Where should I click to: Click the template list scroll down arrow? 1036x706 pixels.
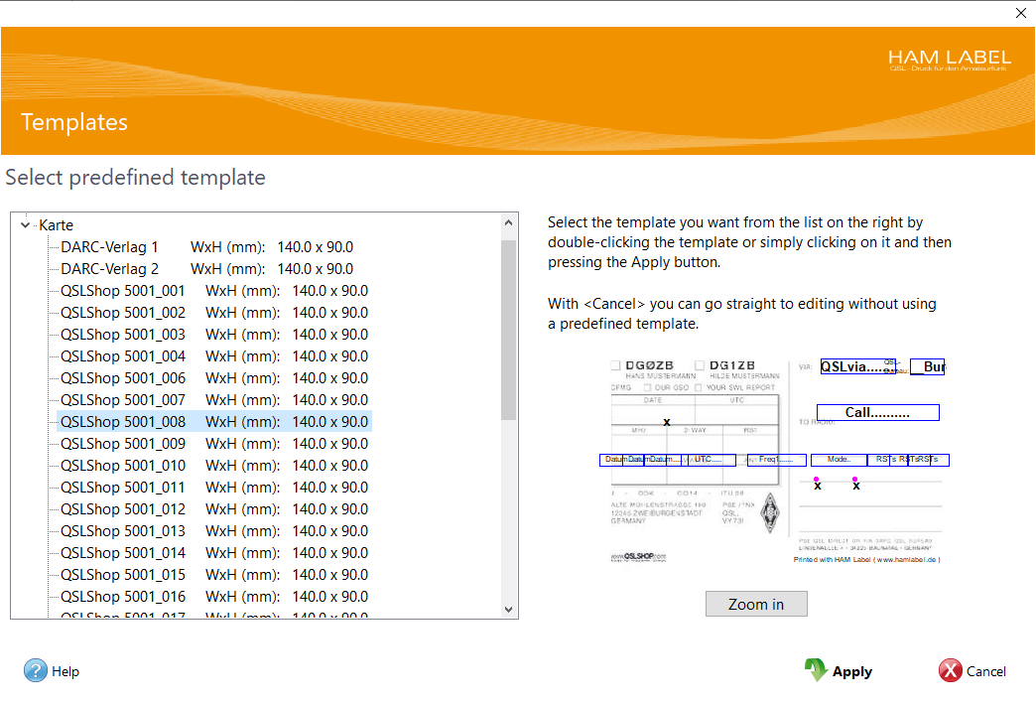(508, 610)
